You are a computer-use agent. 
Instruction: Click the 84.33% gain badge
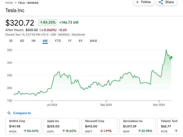point(48,23)
